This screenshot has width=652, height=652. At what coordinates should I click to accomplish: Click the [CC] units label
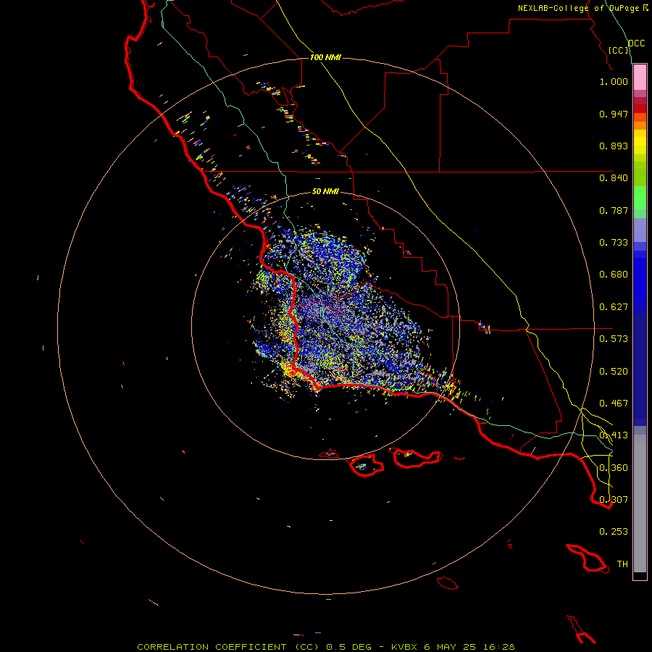tap(619, 50)
